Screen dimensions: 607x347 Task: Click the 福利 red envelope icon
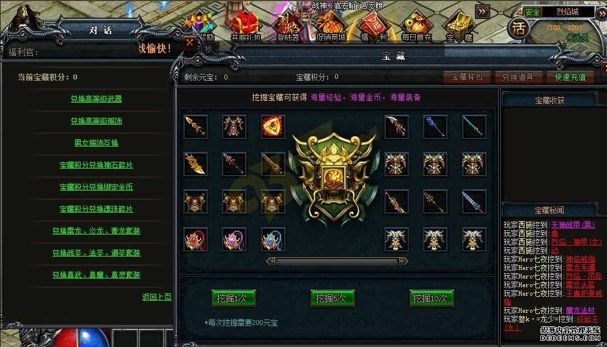[x=373, y=26]
